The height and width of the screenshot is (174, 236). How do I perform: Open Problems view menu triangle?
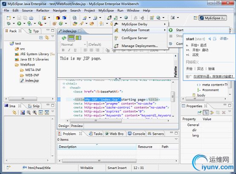(x=176, y=139)
